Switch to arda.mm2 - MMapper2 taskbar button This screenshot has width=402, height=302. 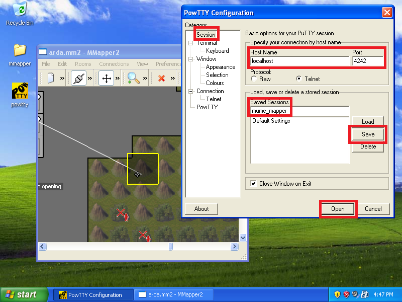[x=174, y=295]
